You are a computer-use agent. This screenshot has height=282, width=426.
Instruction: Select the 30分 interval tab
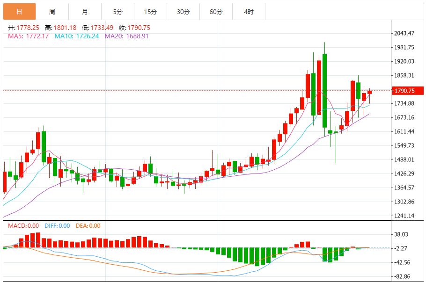183,12
